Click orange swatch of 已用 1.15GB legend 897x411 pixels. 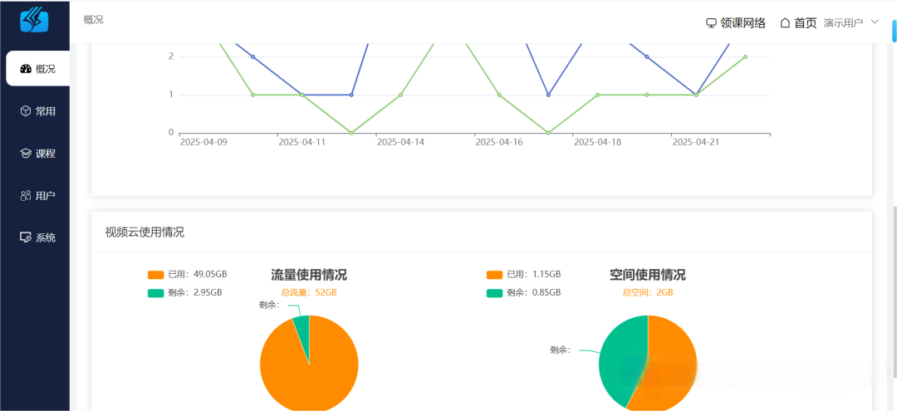[x=494, y=275]
